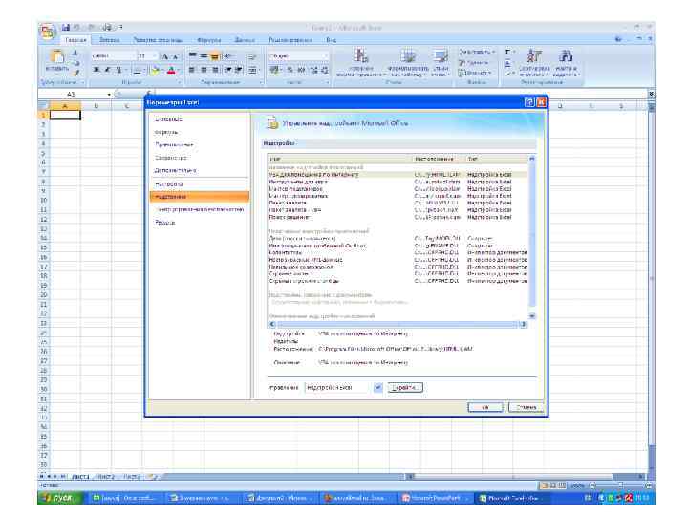Click the Undo icon in Quick Access Toolbar
Screen dimensions: 688x516
click(76, 27)
